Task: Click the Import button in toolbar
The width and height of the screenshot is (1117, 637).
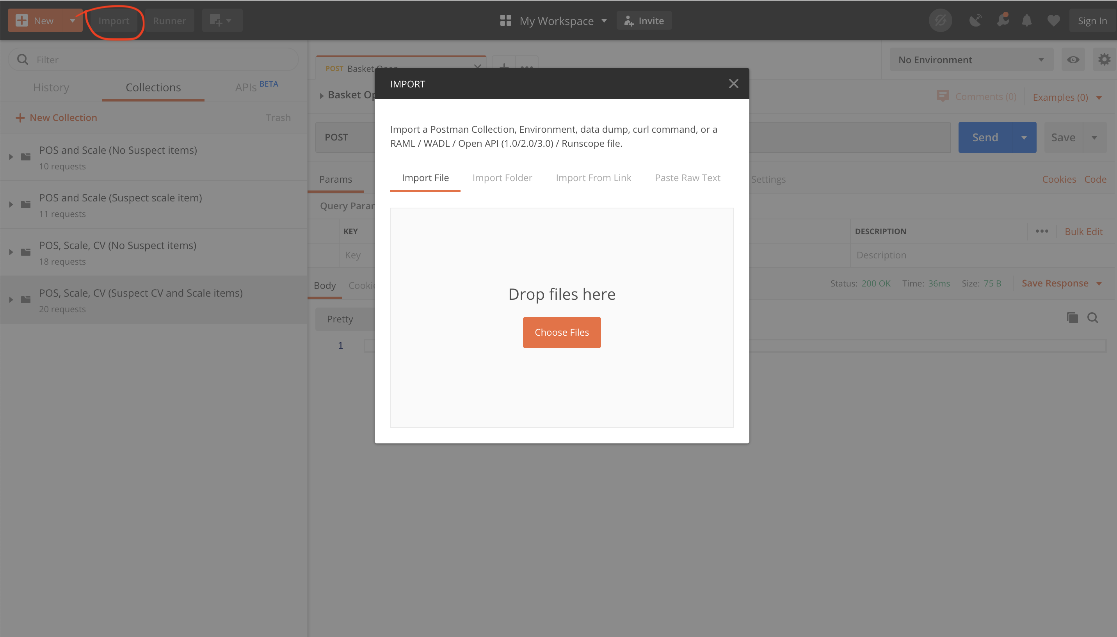Action: (x=114, y=20)
